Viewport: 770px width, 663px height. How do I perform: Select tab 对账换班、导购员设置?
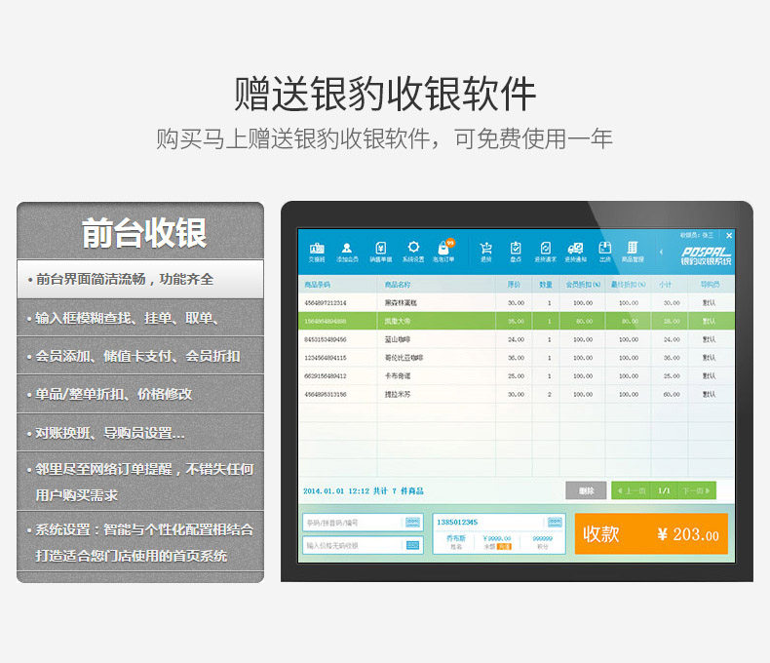(x=140, y=433)
